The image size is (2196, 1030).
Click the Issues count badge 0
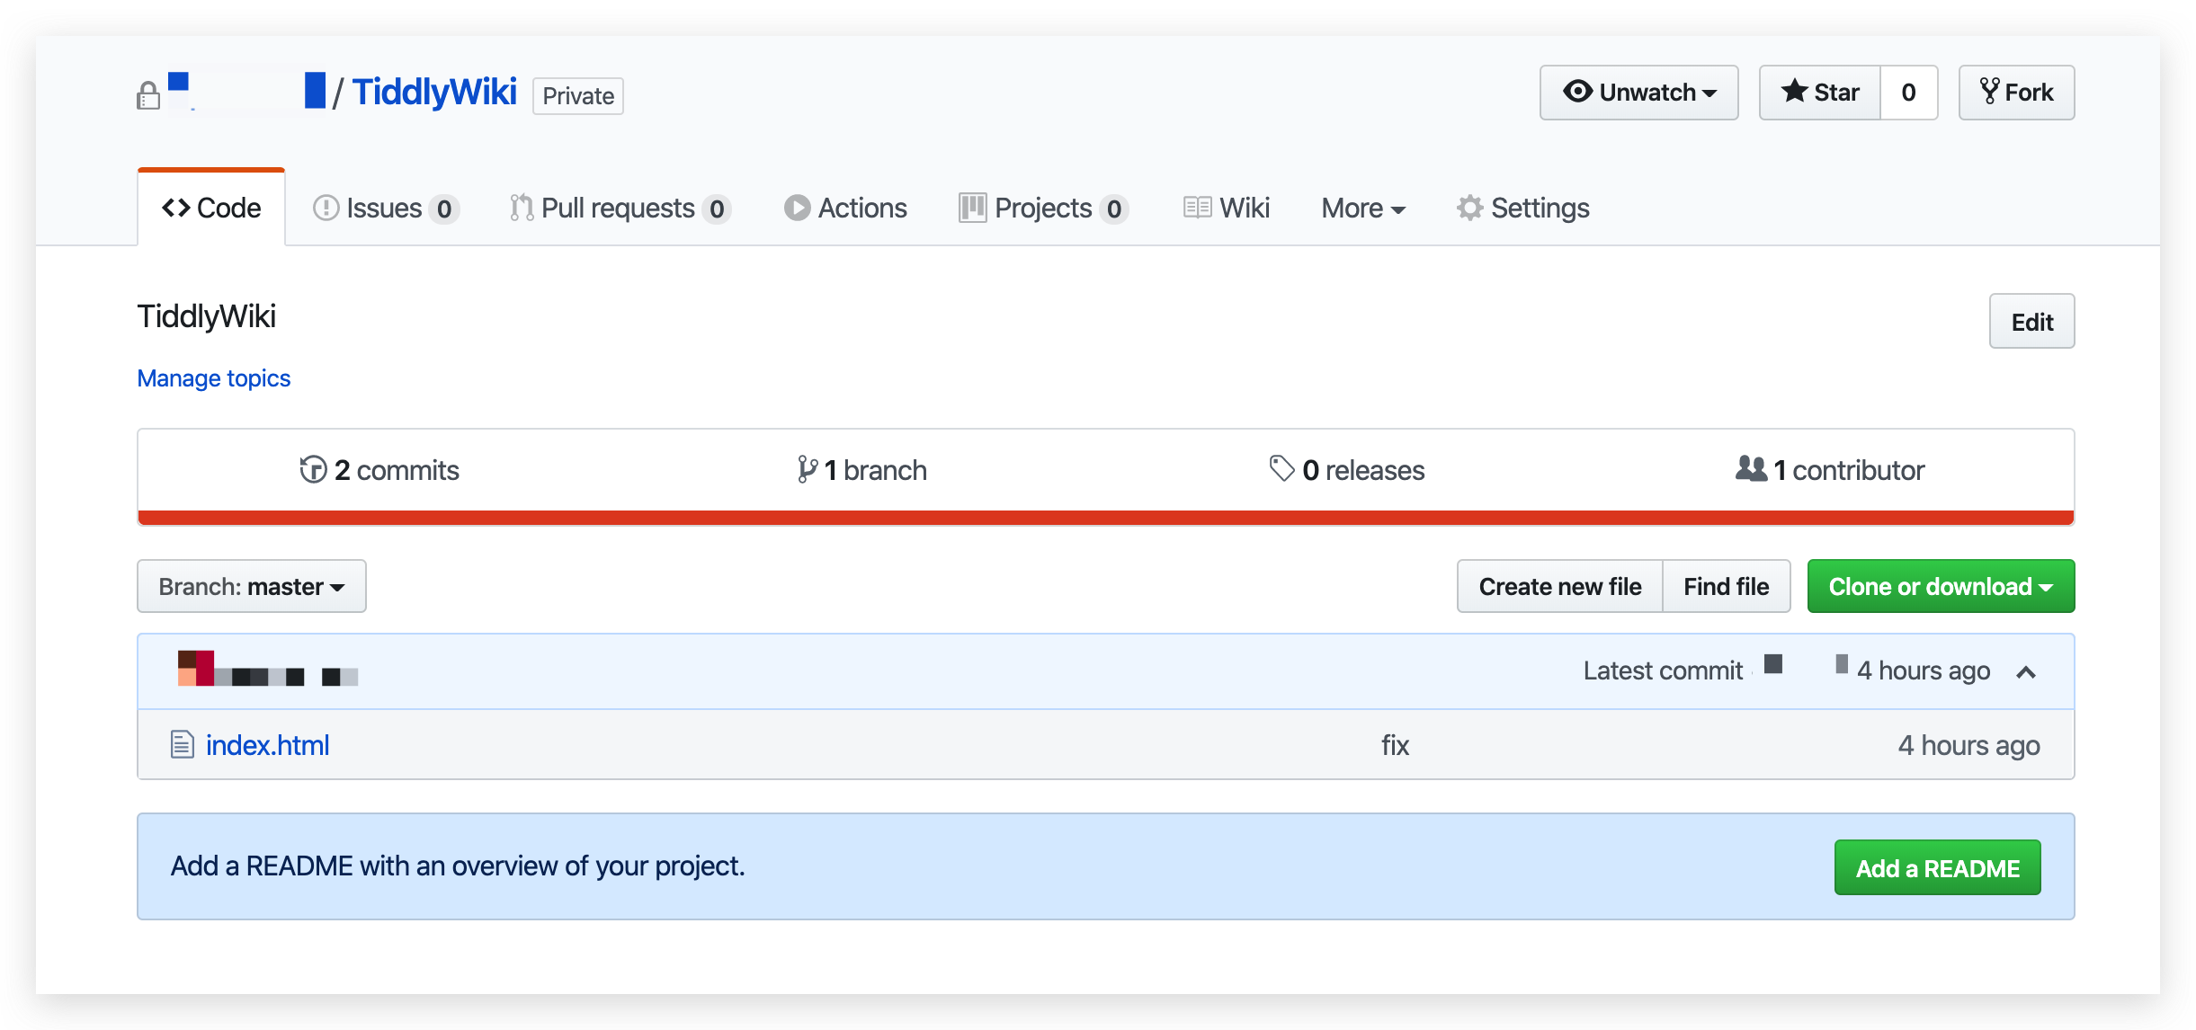pos(444,209)
